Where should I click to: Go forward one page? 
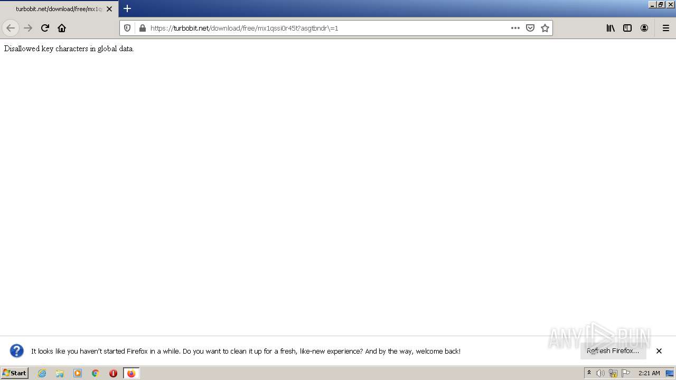click(x=28, y=28)
